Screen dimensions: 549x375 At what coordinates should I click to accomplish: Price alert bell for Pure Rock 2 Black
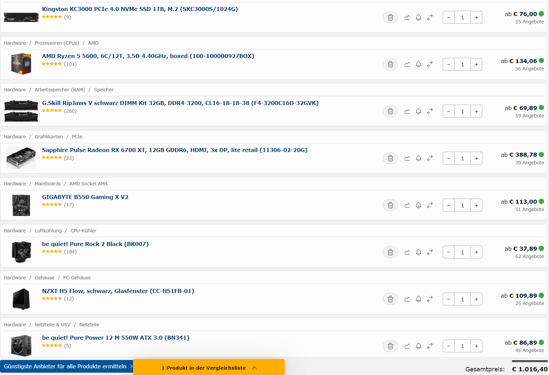pyautogui.click(x=418, y=252)
